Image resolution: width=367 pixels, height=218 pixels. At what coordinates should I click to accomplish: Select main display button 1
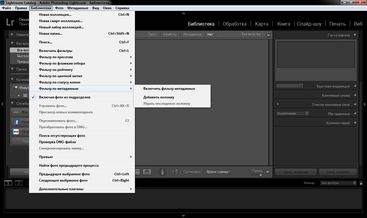pos(8,183)
